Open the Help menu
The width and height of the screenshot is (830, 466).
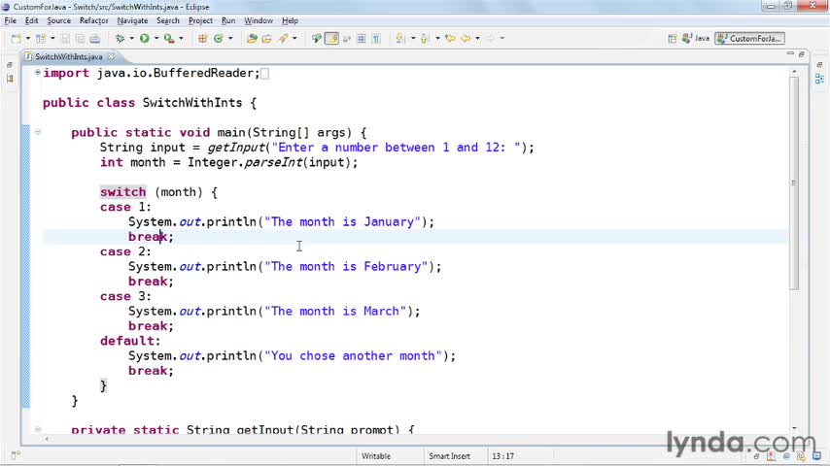point(290,20)
